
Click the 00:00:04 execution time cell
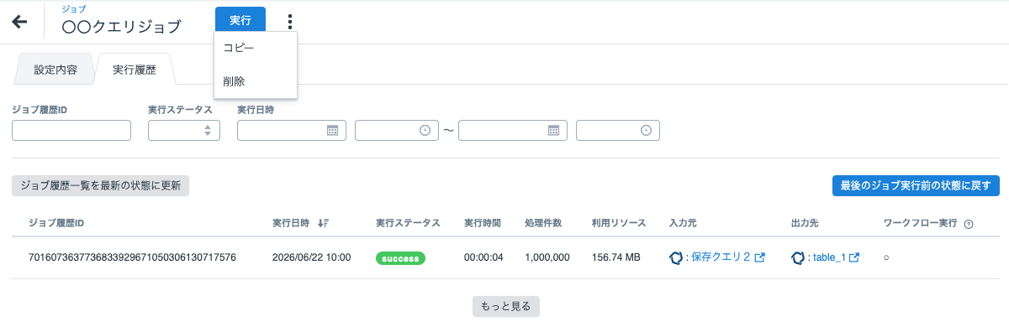(483, 257)
